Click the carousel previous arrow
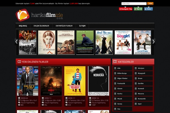 click(x=16, y=42)
